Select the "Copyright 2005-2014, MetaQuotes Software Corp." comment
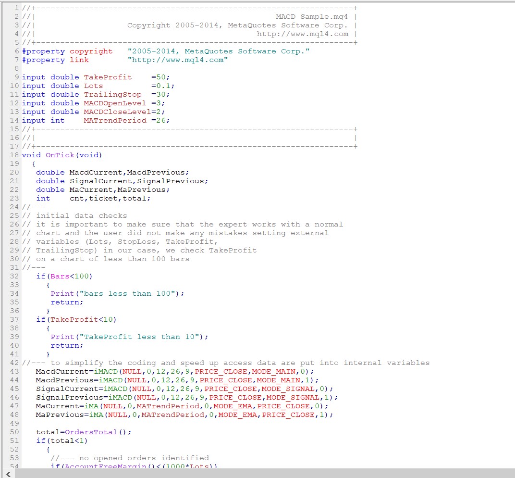This screenshot has width=515, height=478. pos(237,25)
